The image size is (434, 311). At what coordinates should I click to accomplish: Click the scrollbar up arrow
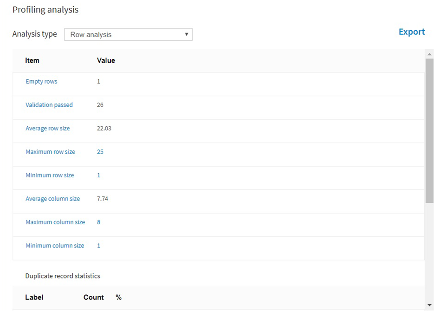click(x=429, y=54)
